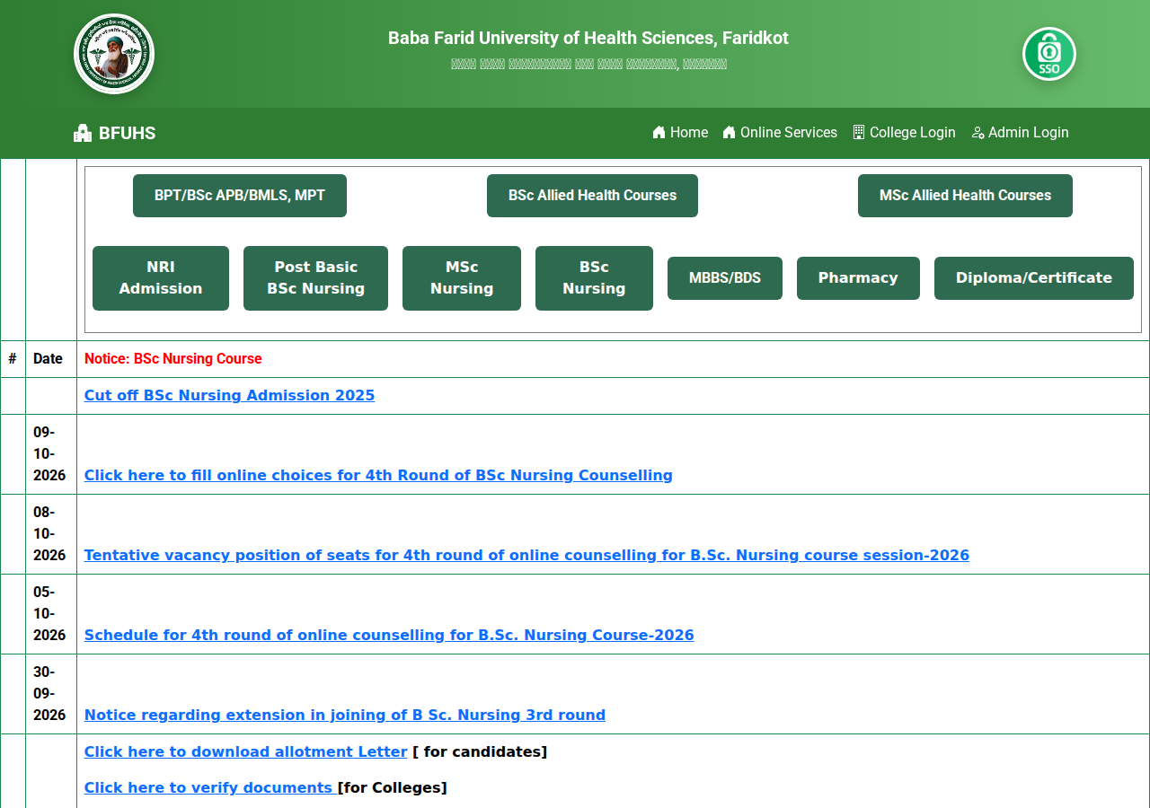
Task: Open Online Services menu item
Action: pyautogui.click(x=780, y=133)
